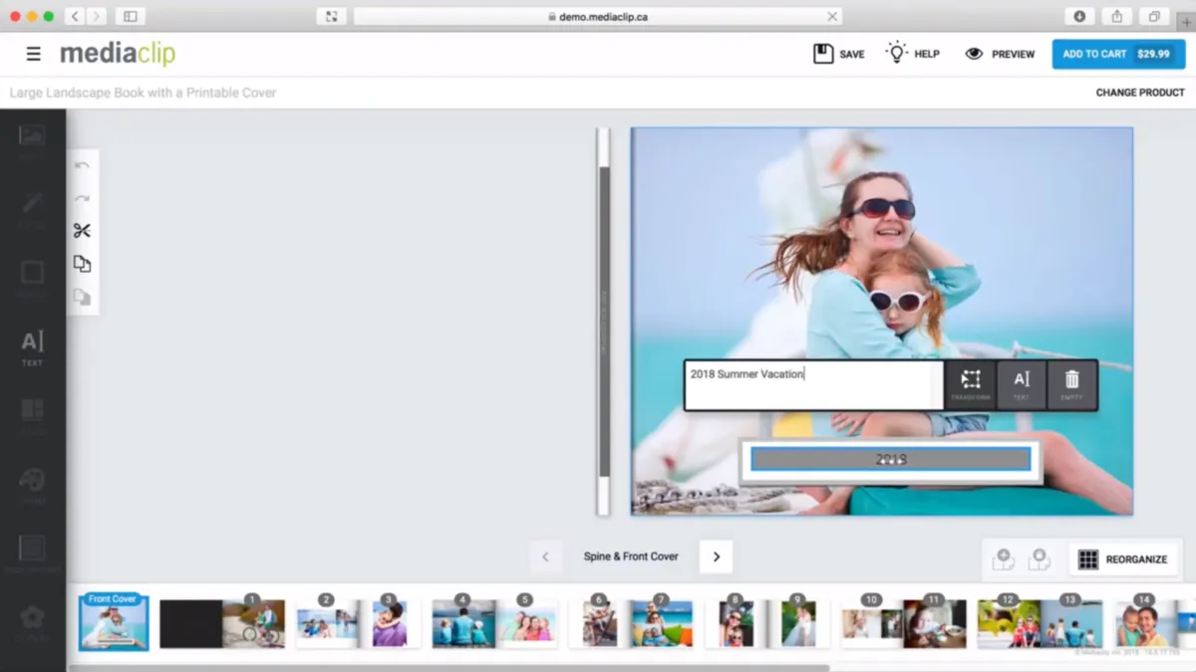Click the Cut scissors icon
This screenshot has height=672, width=1196.
(82, 231)
